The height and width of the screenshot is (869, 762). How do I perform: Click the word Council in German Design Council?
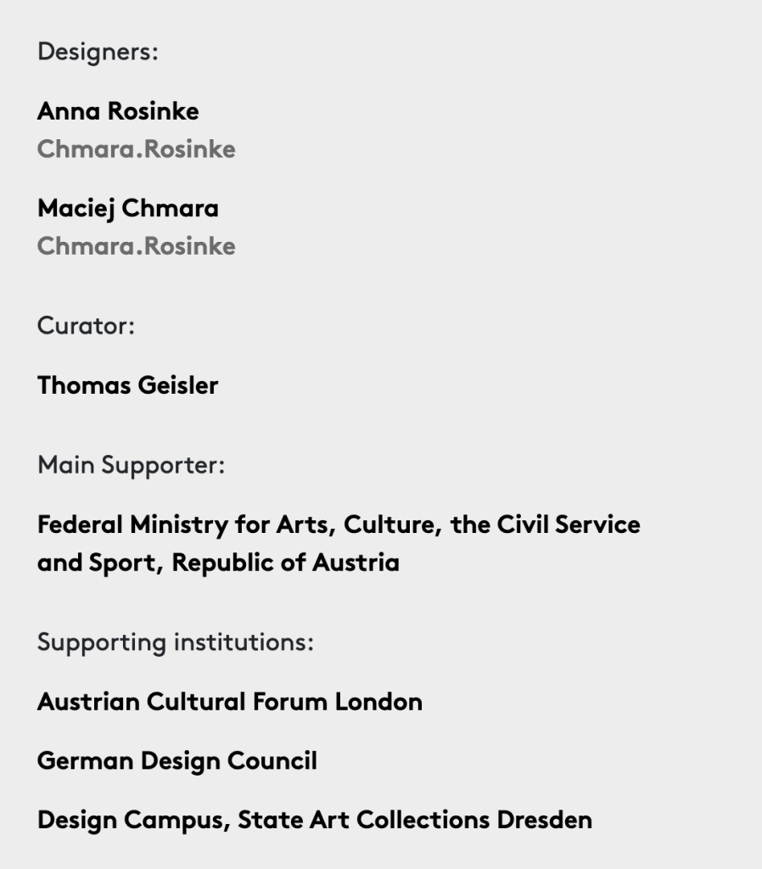[x=272, y=761]
